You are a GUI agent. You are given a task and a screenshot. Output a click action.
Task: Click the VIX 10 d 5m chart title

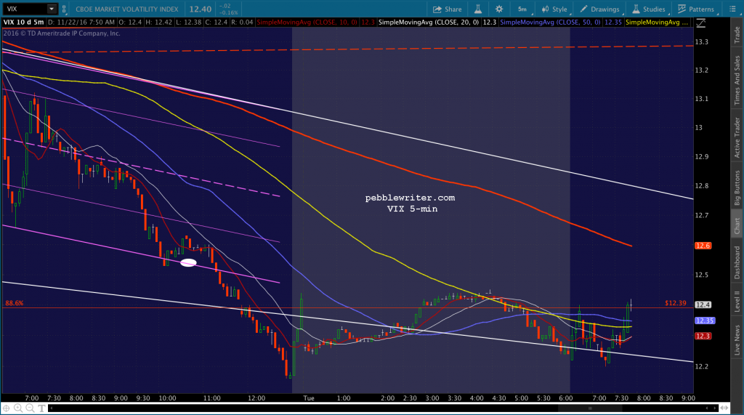[24, 23]
